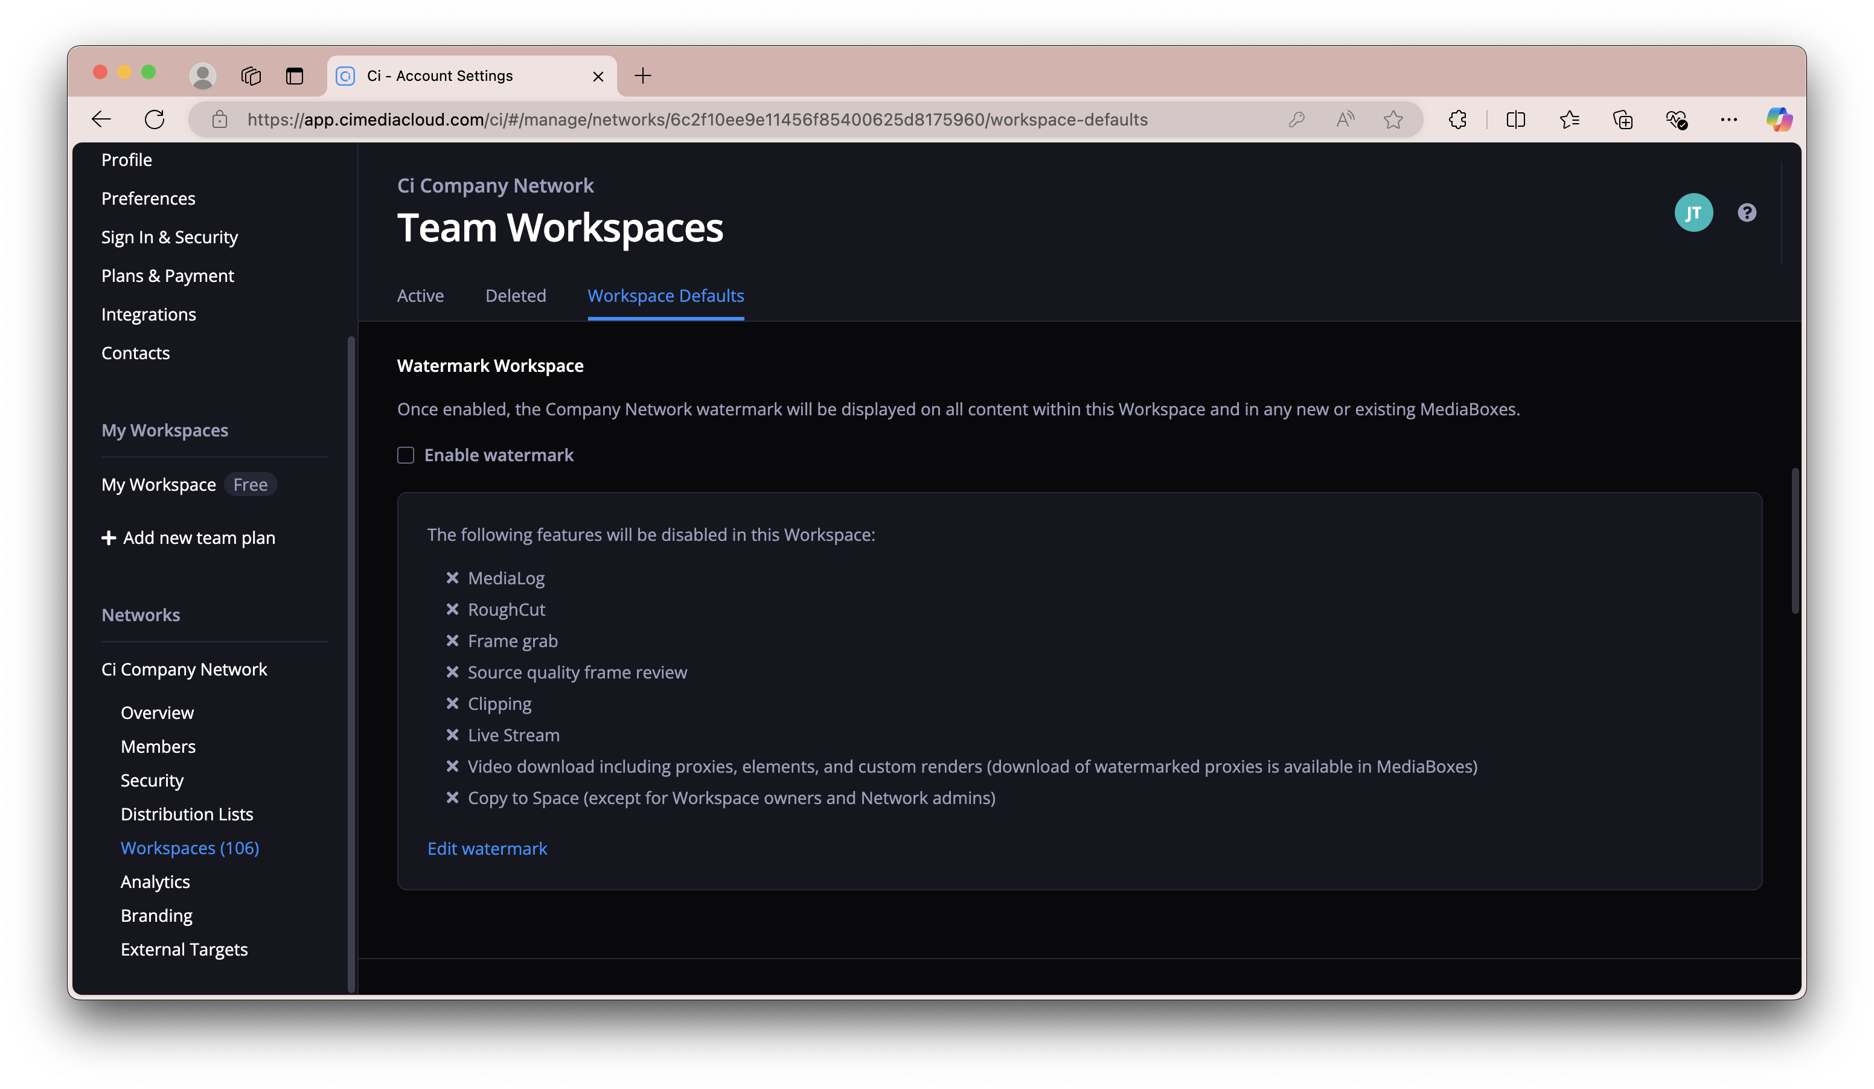Image resolution: width=1874 pixels, height=1089 pixels.
Task: Open the JT user avatar menu
Action: point(1693,212)
